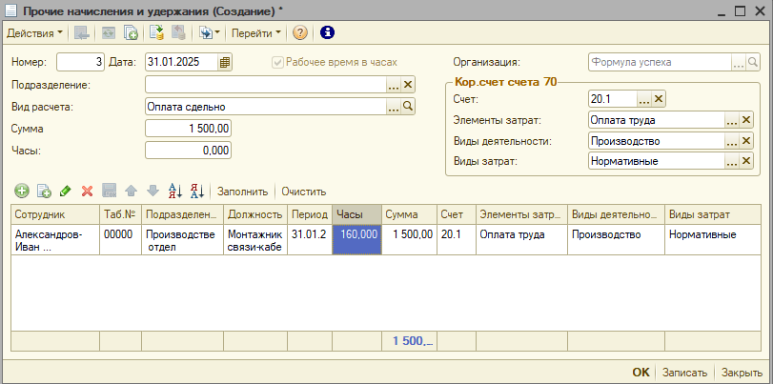Clear the Подразделение field with X button
The width and height of the screenshot is (773, 384).
tap(408, 85)
